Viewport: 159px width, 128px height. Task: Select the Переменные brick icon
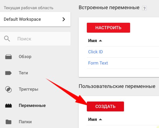coord(9,106)
